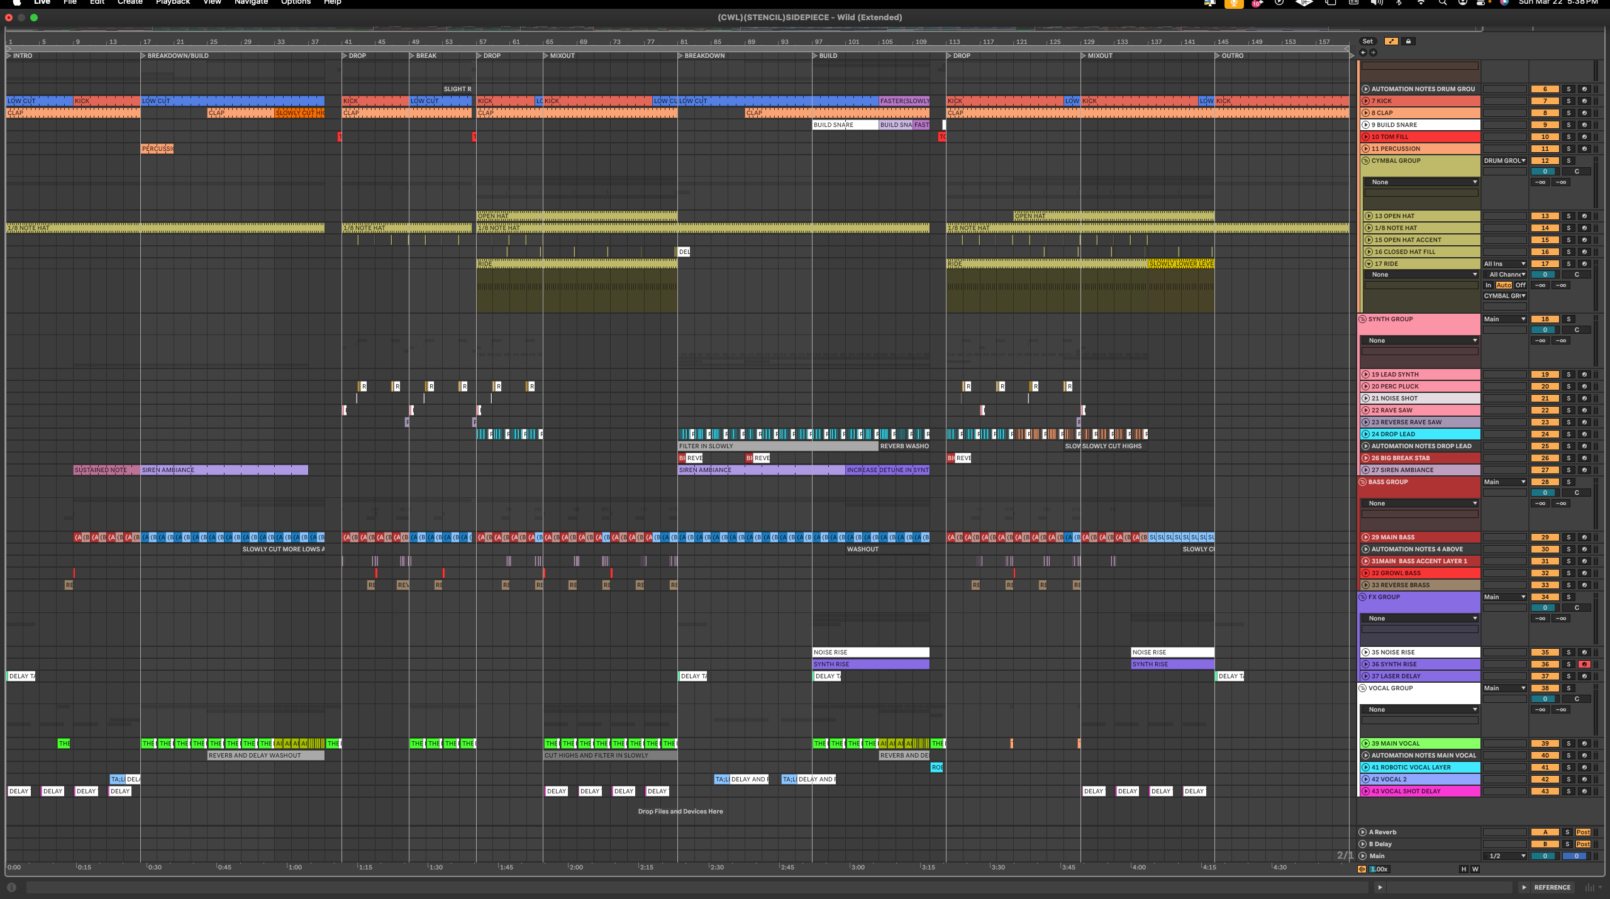Click arm button on 13 OPEN HAT track
Viewport: 1610px width, 899px height.
1584,216
